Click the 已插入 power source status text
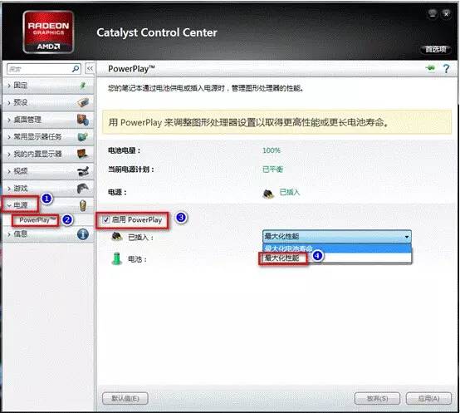Viewport: 460px width, 413px height. tap(290, 192)
